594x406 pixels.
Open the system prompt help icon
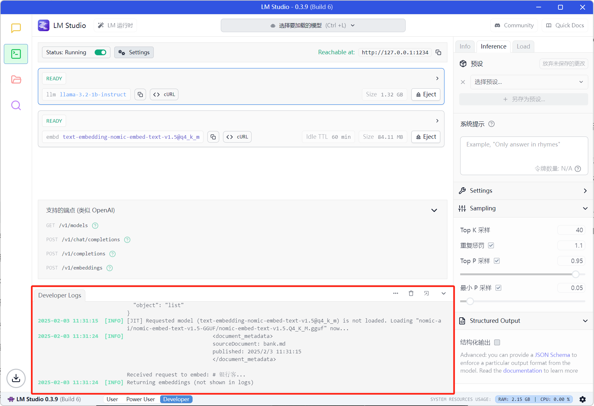(x=491, y=124)
